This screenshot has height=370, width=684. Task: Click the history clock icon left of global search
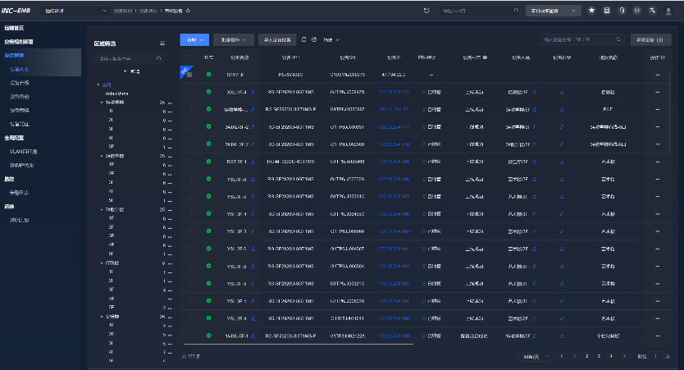(426, 11)
